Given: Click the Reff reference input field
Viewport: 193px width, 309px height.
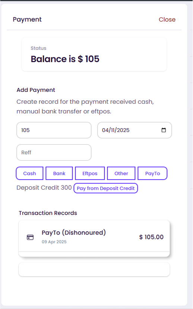Looking at the screenshot, I should 54,152.
